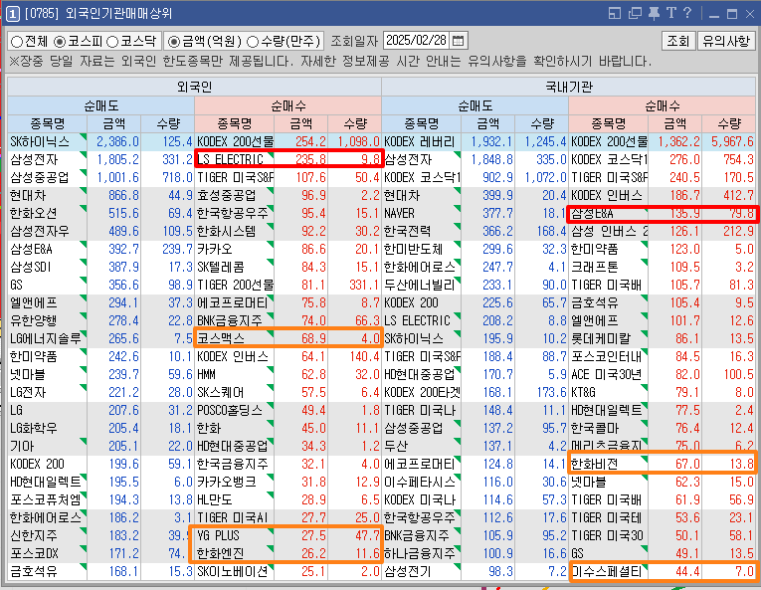761x590 pixels.
Task: Click the window number 1 icon
Action: 12,13
